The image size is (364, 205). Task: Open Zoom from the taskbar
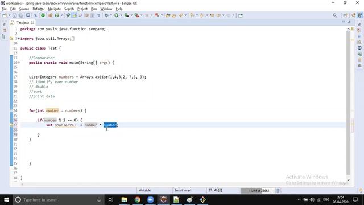tap(150, 200)
